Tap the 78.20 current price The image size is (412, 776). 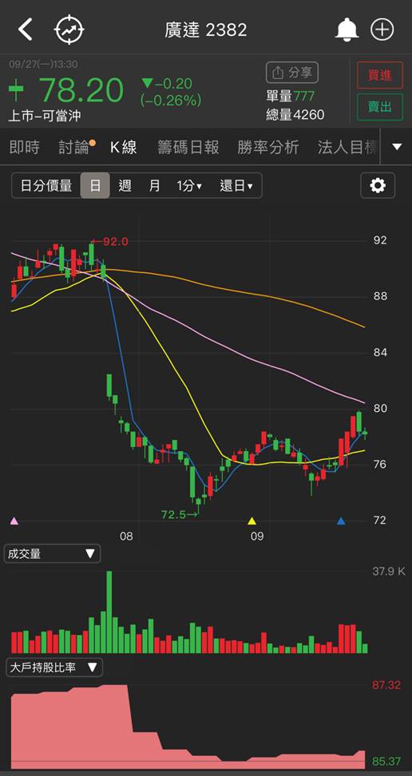81,90
